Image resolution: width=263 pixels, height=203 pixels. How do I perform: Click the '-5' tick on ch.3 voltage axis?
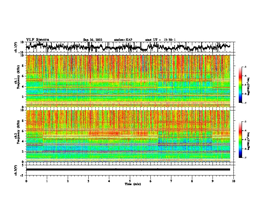[23, 175]
